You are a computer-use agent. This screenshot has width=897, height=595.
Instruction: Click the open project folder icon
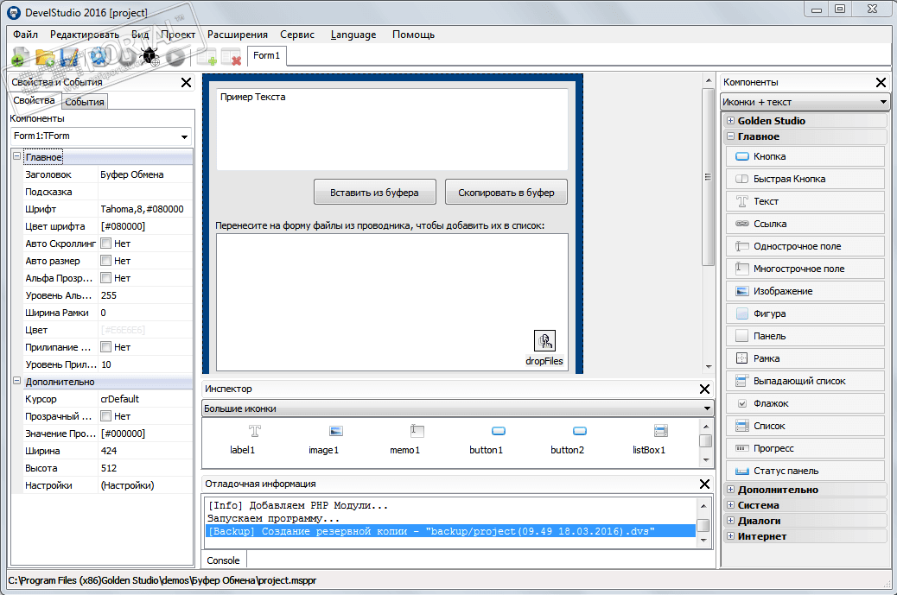tap(45, 57)
